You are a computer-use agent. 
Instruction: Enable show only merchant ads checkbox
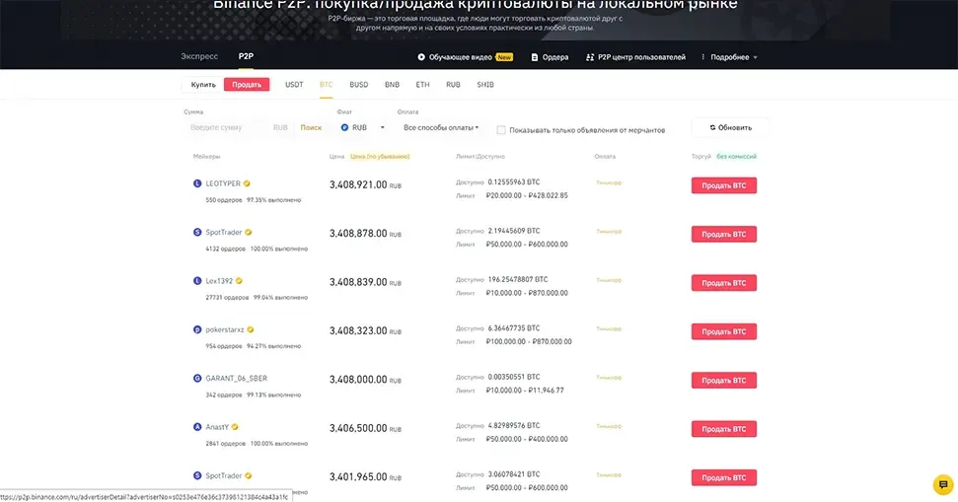(501, 130)
